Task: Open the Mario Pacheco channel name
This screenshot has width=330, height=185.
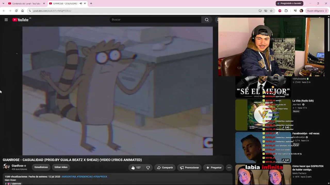Action: 300,173
